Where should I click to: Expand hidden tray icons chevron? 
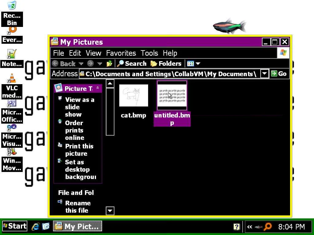[250, 227]
